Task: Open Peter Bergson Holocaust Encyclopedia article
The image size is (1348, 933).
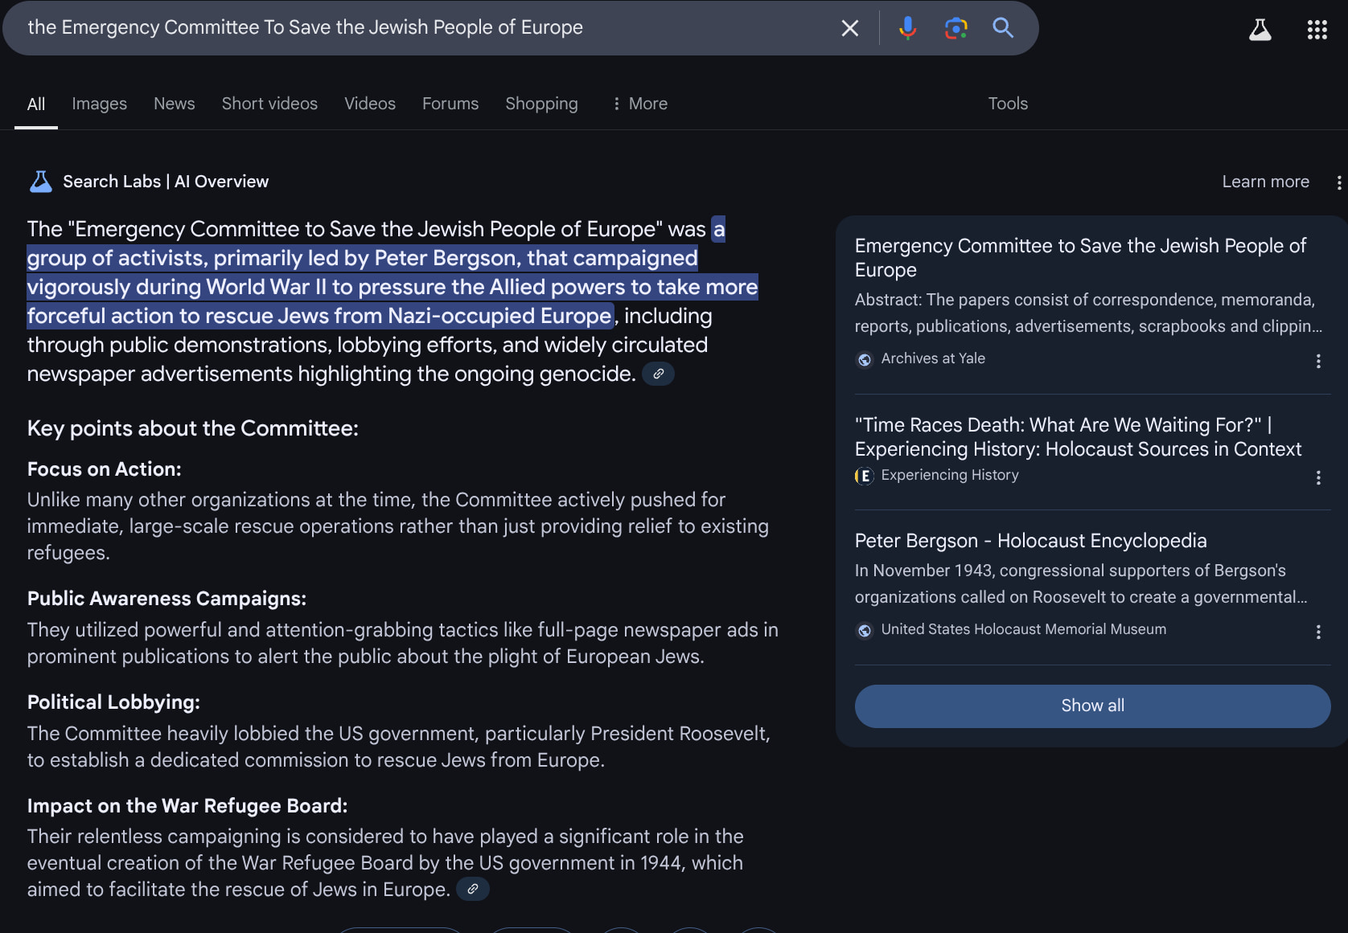Action: pos(1030,541)
